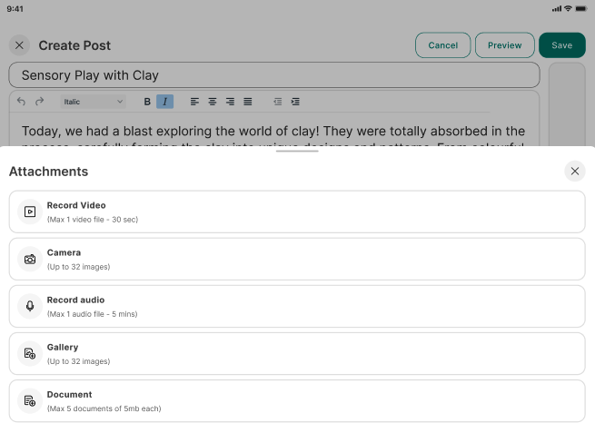
Task: Close the Attachments sheet
Action: pos(575,171)
